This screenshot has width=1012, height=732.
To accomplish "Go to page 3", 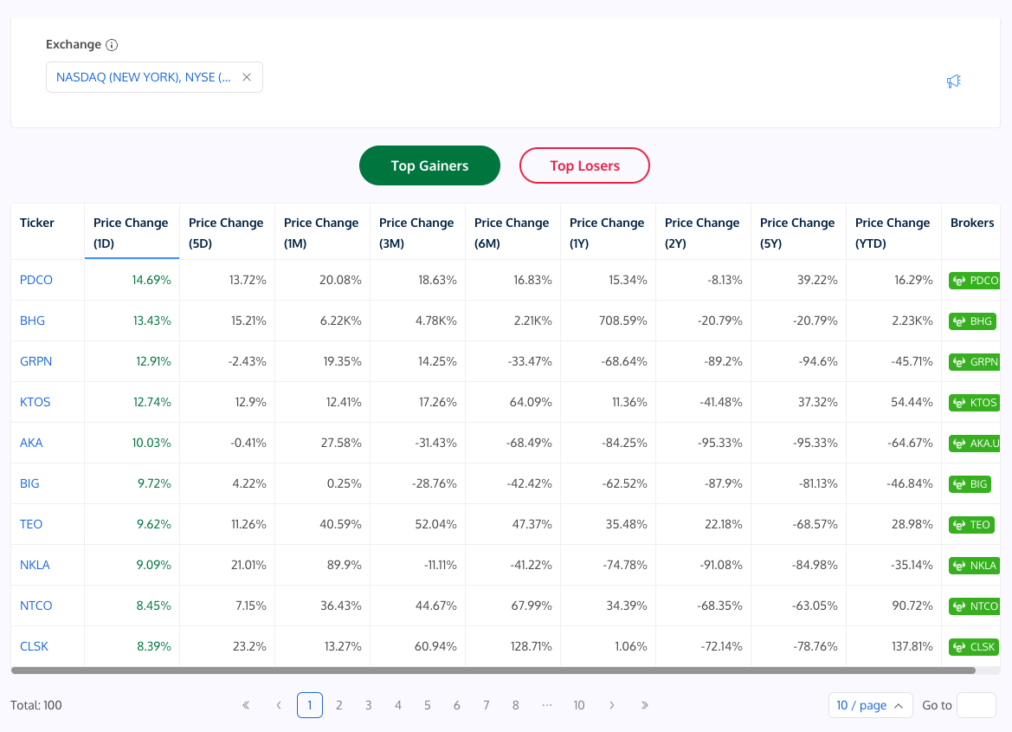I will (x=369, y=705).
